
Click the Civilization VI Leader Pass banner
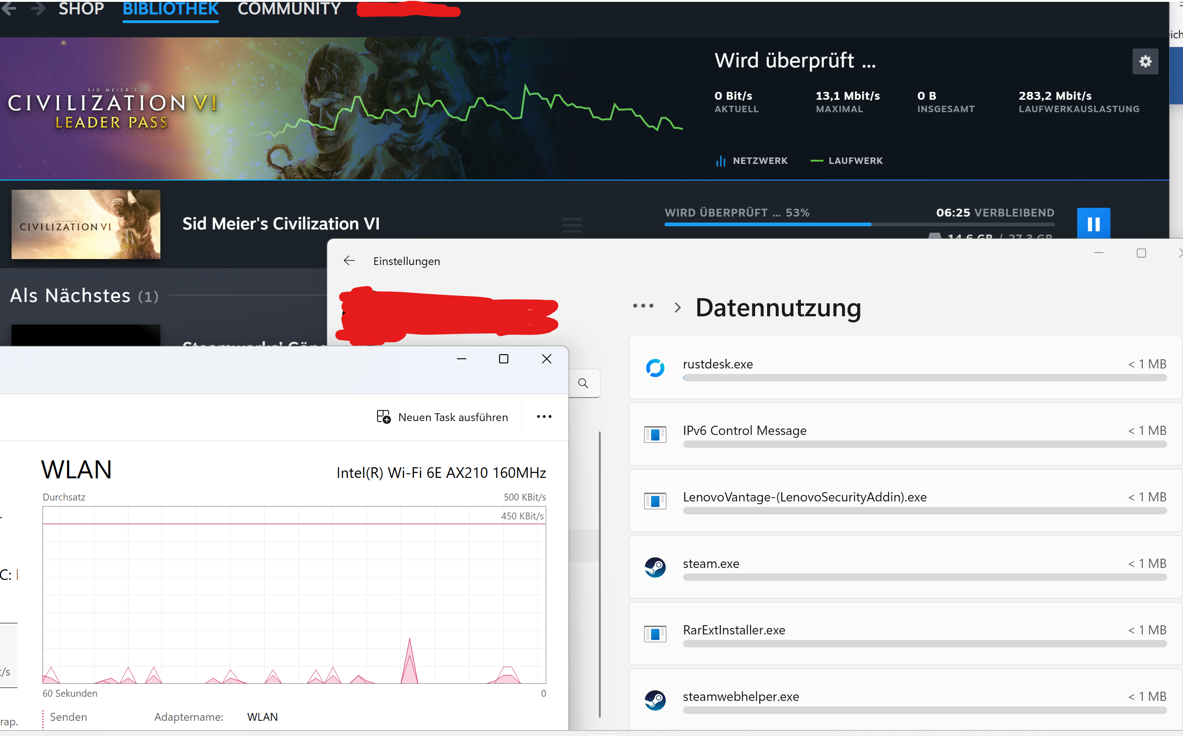click(341, 109)
